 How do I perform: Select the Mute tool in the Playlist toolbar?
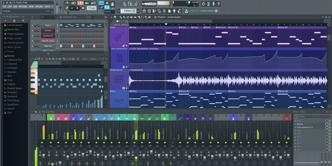pos(132,17)
